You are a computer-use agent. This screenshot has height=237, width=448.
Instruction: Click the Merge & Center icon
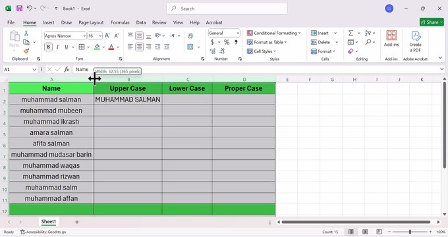click(x=190, y=47)
